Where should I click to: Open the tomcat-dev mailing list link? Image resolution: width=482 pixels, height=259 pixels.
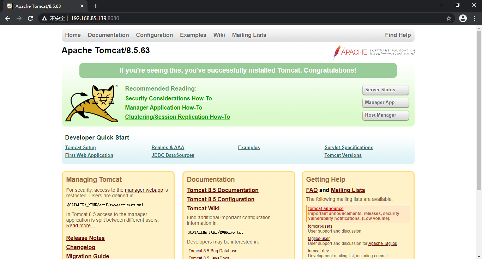(318, 251)
